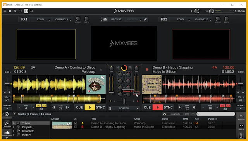Click the brightness sun icon near the clock
248x141 pixels.
(x=191, y=11)
